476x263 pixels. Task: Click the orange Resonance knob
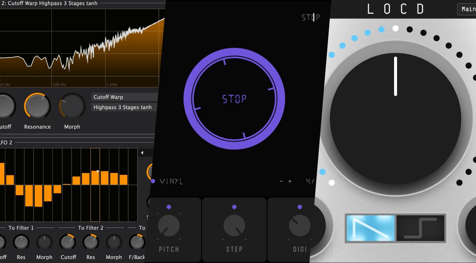[x=37, y=106]
